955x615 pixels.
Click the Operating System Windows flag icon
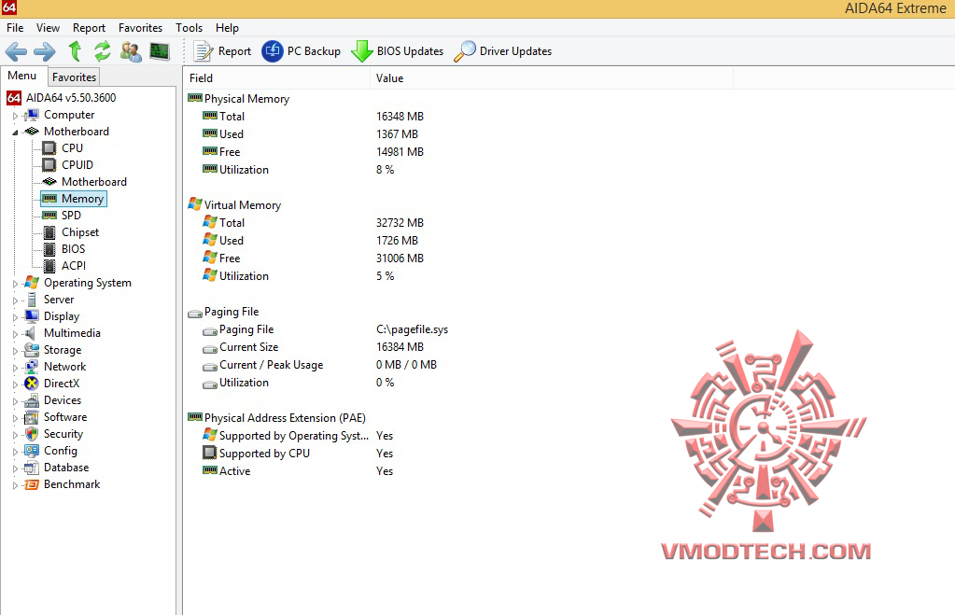pyautogui.click(x=32, y=283)
